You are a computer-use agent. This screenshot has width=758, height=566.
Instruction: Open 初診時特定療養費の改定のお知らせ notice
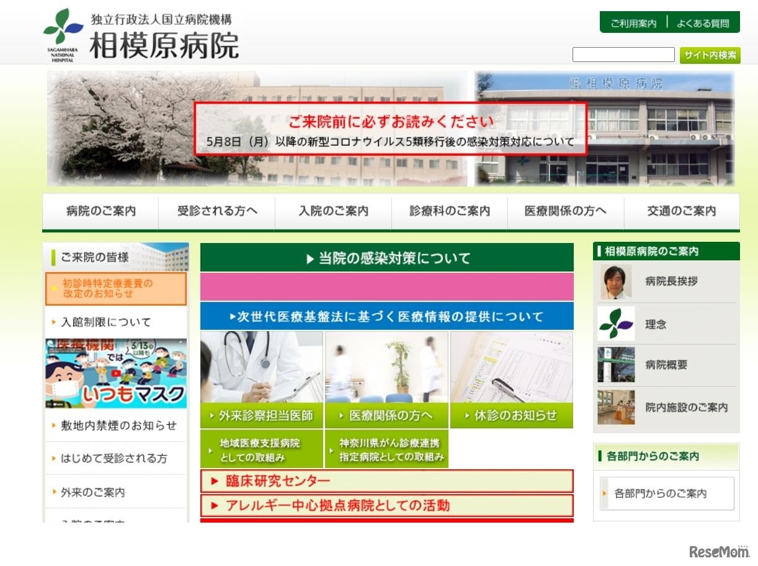click(x=115, y=288)
